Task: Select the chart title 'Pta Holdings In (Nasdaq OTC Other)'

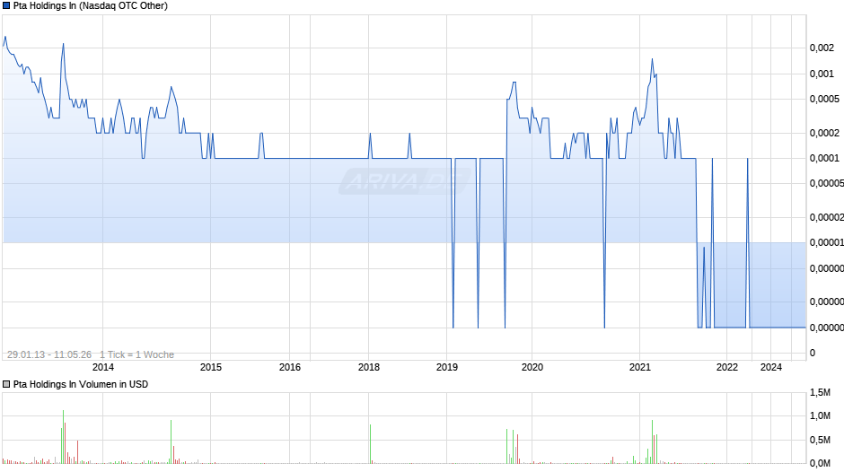Action: pyautogui.click(x=91, y=6)
